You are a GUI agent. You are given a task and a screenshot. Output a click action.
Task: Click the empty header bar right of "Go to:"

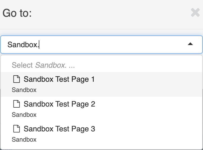pyautogui.click(x=108, y=13)
